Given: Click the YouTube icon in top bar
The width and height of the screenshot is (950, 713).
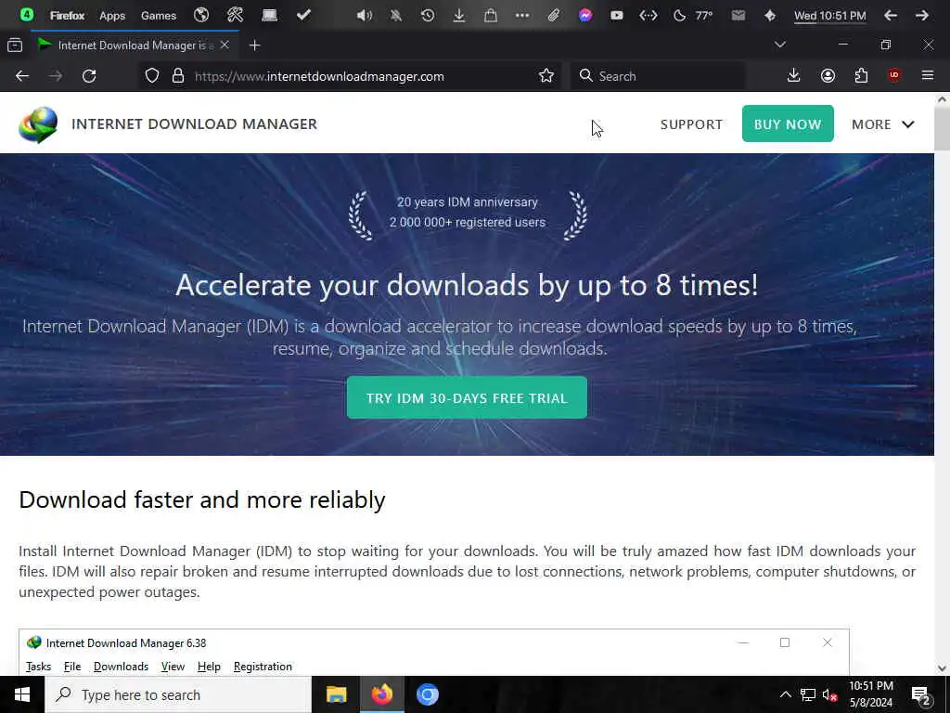Looking at the screenshot, I should (x=617, y=15).
